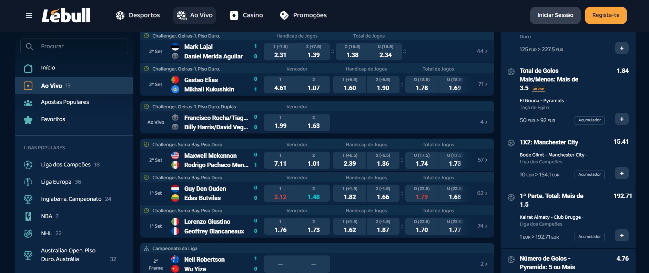Click the Iniciar Sessão button
This screenshot has height=273, width=649.
click(555, 15)
